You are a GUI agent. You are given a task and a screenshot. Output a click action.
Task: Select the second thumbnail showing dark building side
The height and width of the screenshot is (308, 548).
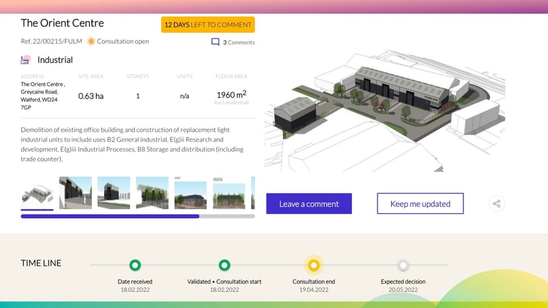76,193
